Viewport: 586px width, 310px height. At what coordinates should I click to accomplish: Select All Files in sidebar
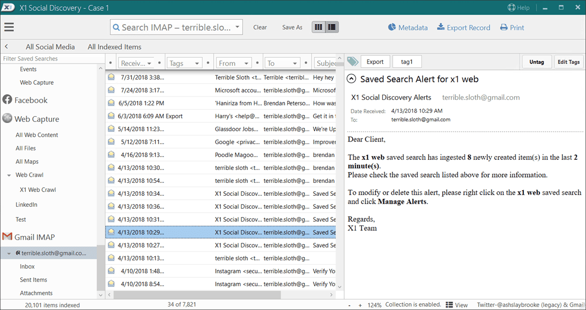click(x=25, y=148)
